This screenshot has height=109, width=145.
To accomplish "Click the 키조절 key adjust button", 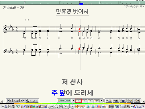I will coord(16,101).
